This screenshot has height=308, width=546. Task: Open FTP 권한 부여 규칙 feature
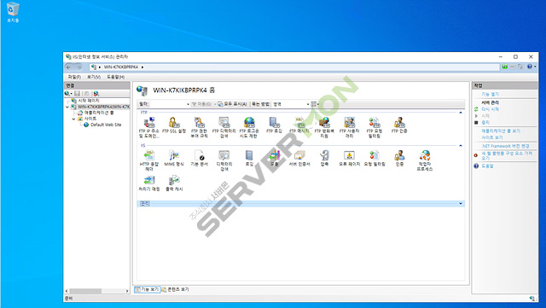(x=199, y=127)
